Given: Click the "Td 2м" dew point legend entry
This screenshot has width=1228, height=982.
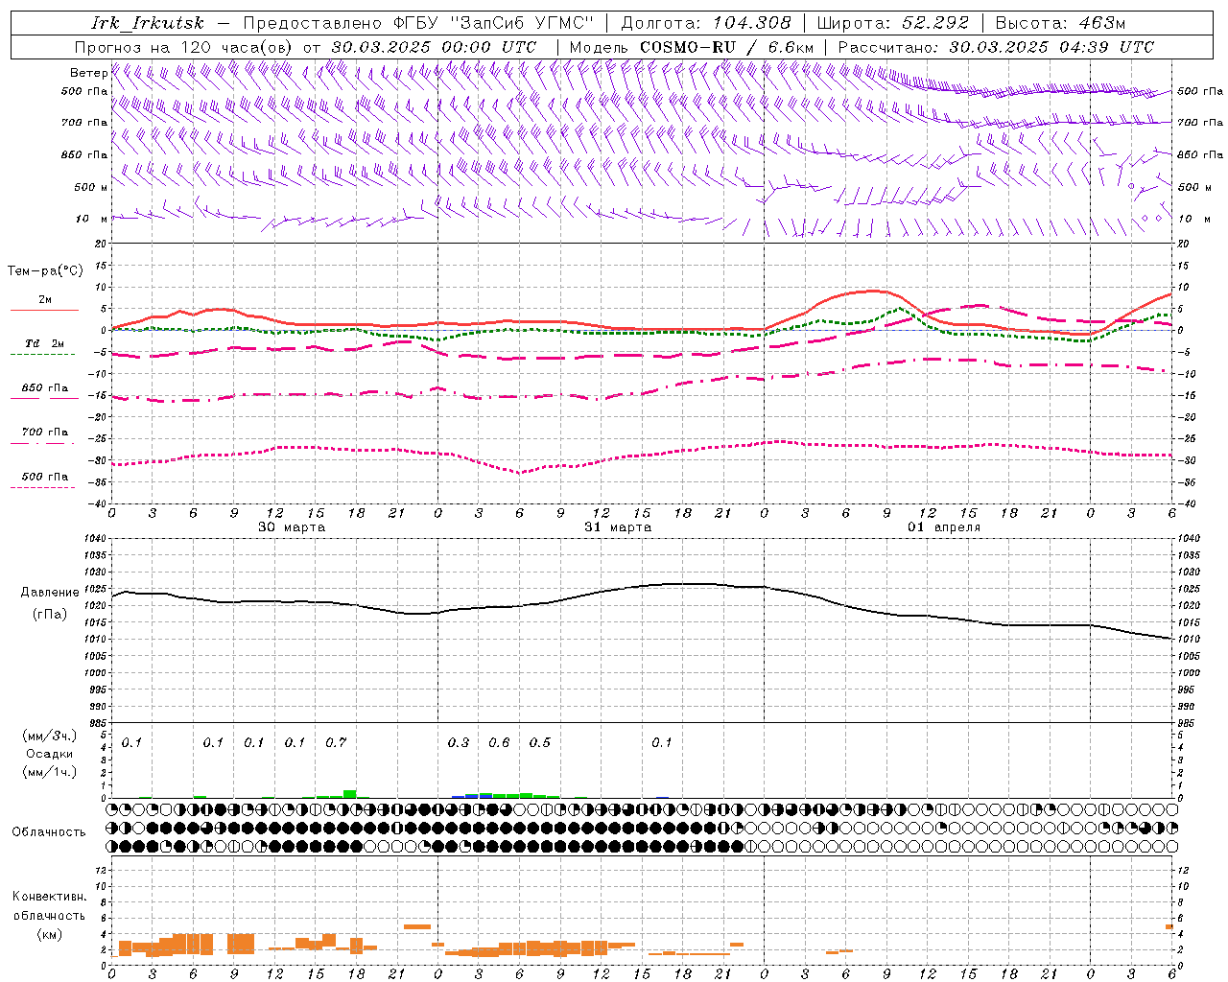Looking at the screenshot, I should point(45,343).
